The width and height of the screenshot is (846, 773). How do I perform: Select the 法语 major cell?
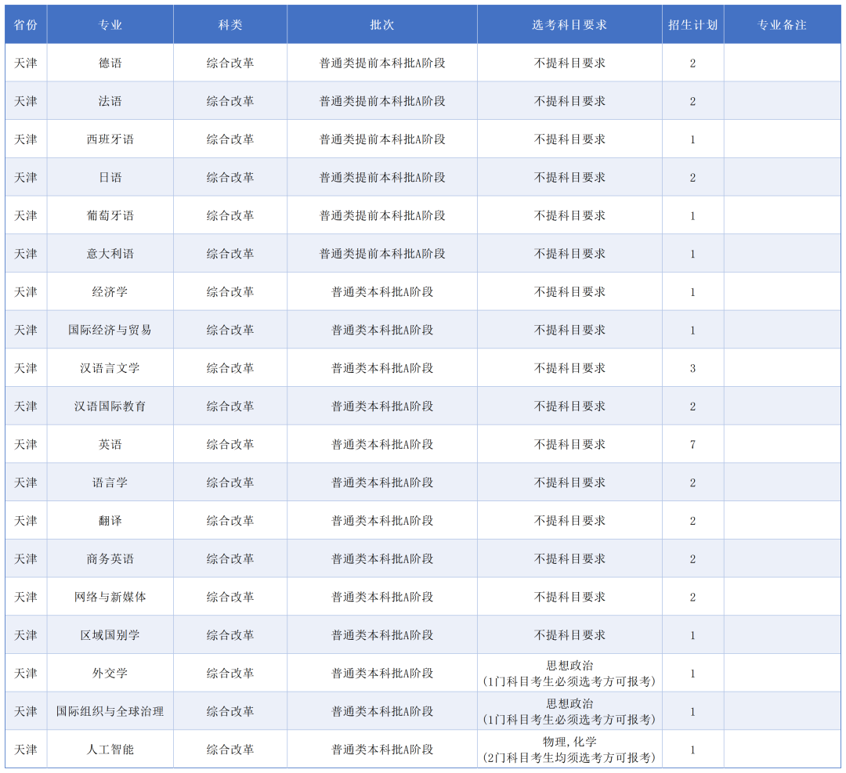click(x=110, y=101)
